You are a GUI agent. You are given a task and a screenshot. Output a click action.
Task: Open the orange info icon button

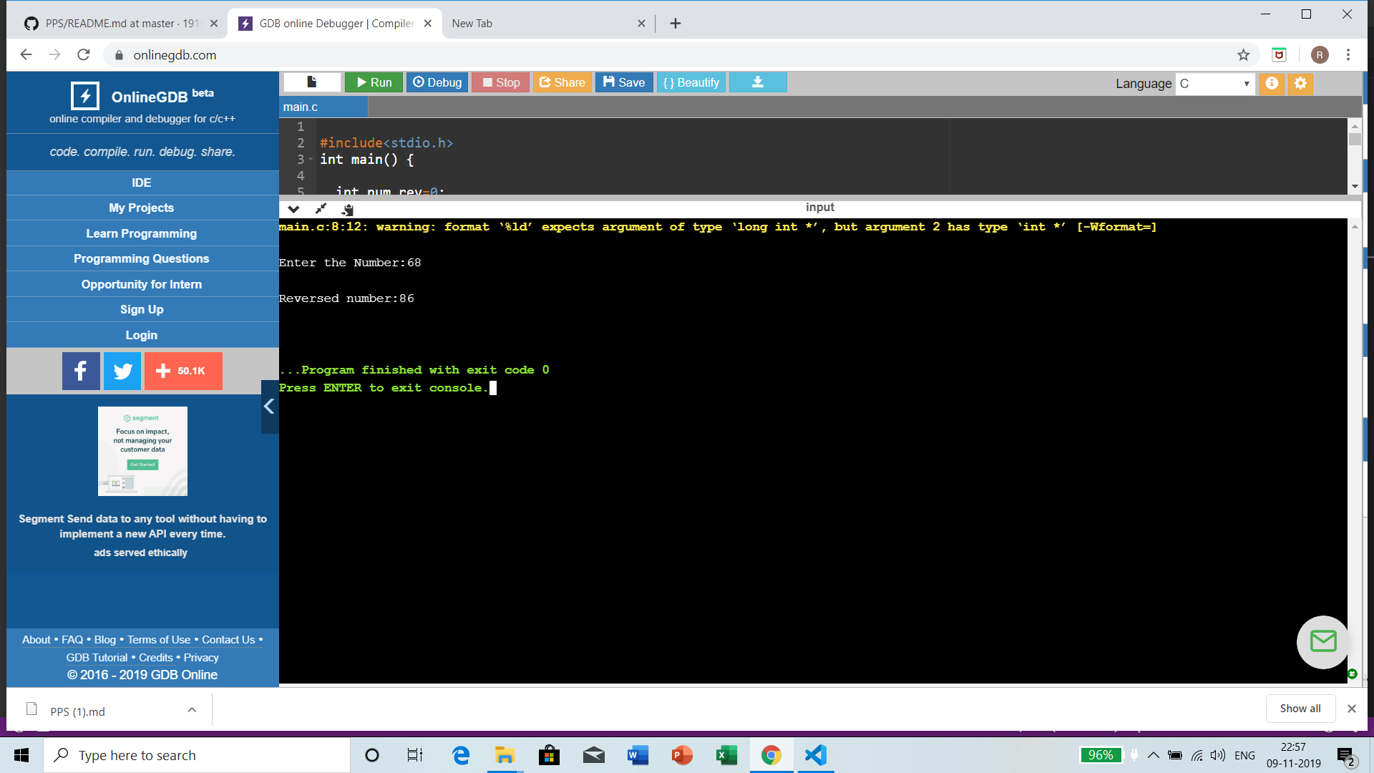pyautogui.click(x=1272, y=83)
